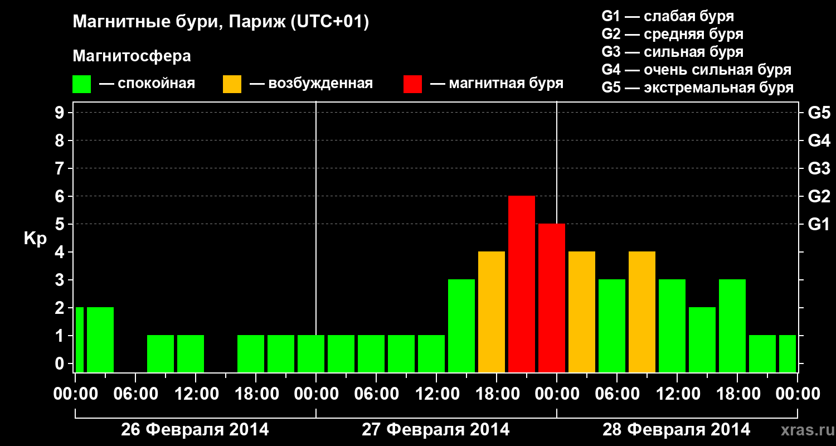Image resolution: width=836 pixels, height=446 pixels.
Task: Select the line 'G5 — экстремальная буря'
Action: pyautogui.click(x=697, y=88)
